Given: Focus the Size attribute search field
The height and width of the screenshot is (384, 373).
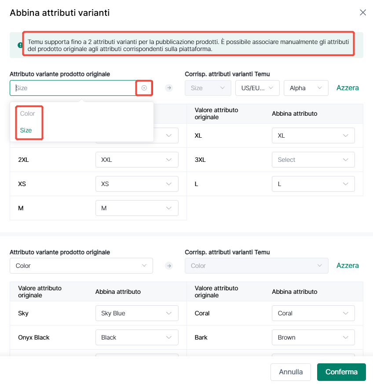Looking at the screenshot, I should pos(73,88).
